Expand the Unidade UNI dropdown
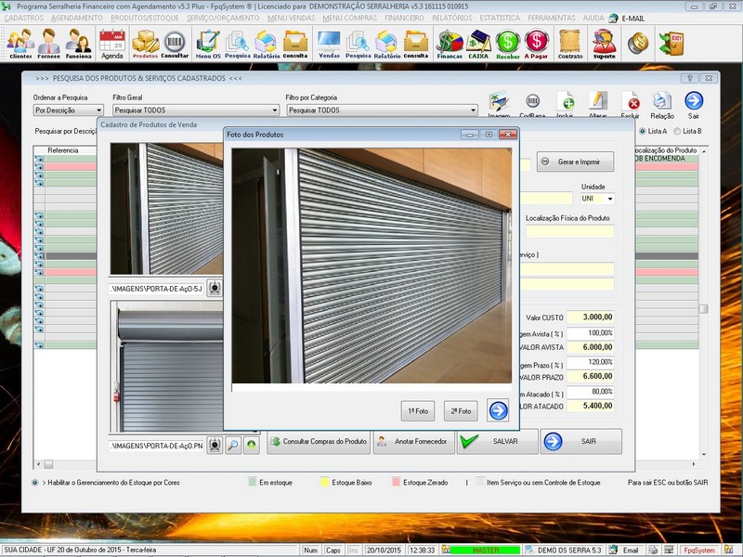743x557 pixels. (610, 199)
